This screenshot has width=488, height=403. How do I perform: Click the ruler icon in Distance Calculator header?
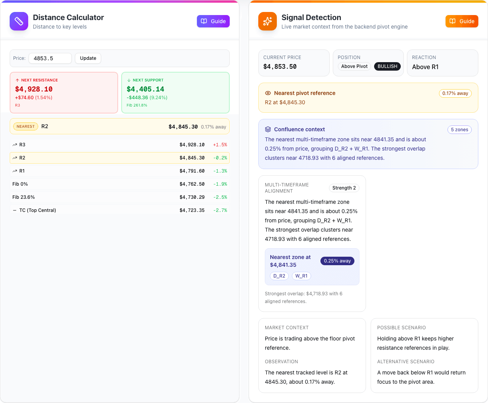(19, 21)
